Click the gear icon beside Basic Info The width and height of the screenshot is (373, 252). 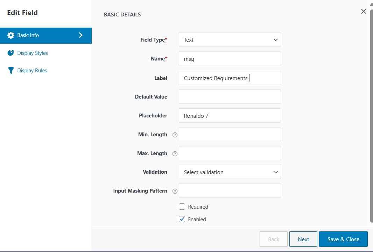pos(11,35)
